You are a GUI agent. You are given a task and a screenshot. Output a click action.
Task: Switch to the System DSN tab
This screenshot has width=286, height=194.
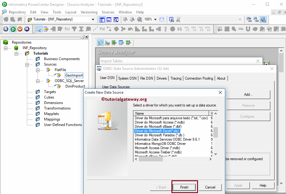pos(127,78)
